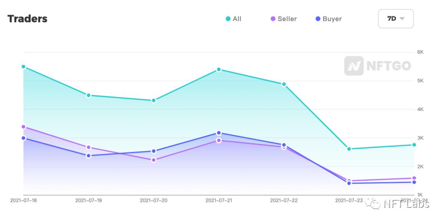
Task: Select the All data point on 2021-07-20
Action: 154,101
